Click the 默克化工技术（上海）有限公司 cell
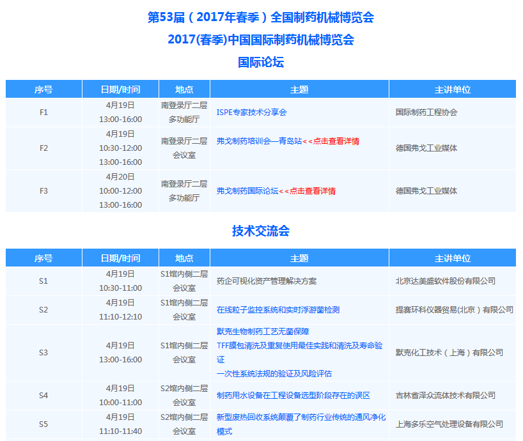Viewport: 523px width, 441px height. (449, 353)
